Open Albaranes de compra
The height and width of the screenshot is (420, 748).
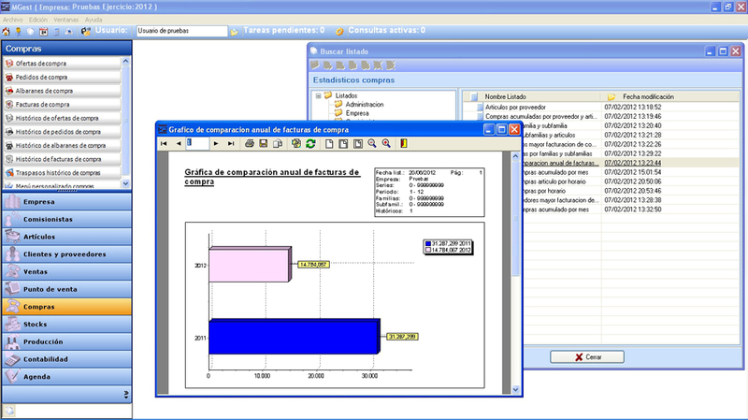click(62, 91)
